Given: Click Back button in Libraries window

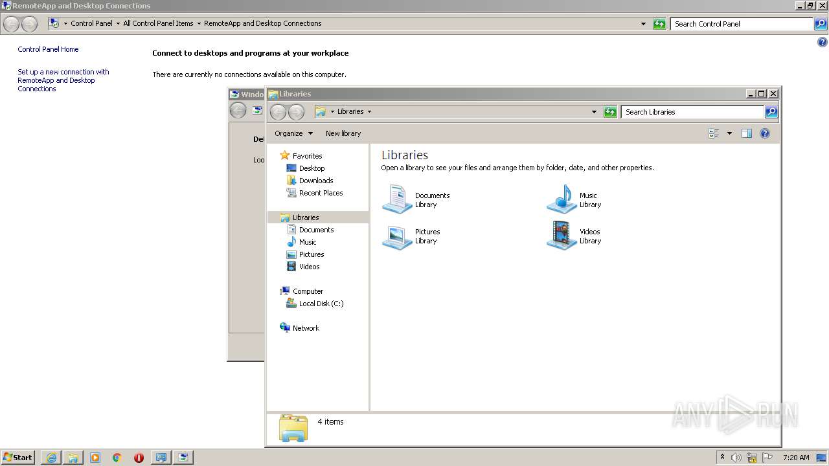Looking at the screenshot, I should [278, 112].
